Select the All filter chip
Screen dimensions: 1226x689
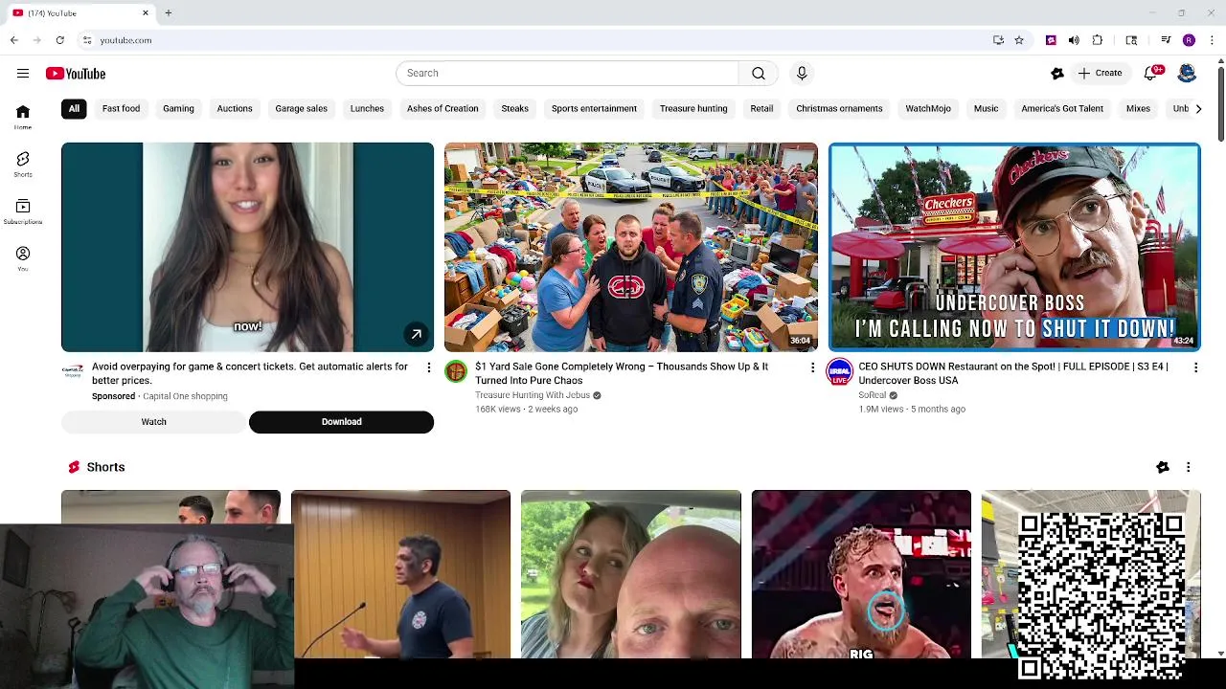(74, 109)
